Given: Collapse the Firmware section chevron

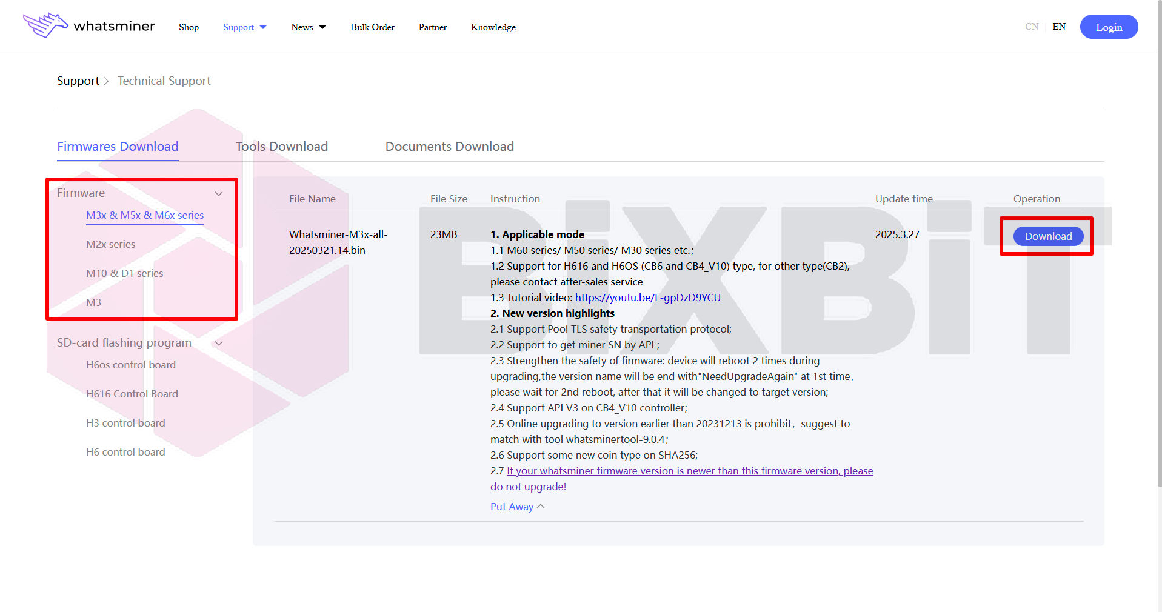Looking at the screenshot, I should (219, 193).
